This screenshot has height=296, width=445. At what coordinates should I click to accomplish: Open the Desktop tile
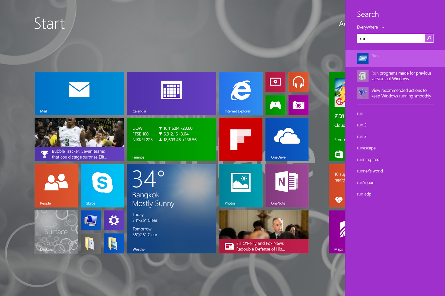(56, 232)
